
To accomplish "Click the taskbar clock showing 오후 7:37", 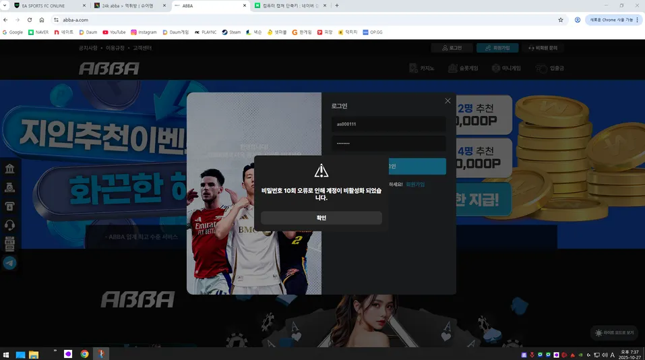I will 629,355.
